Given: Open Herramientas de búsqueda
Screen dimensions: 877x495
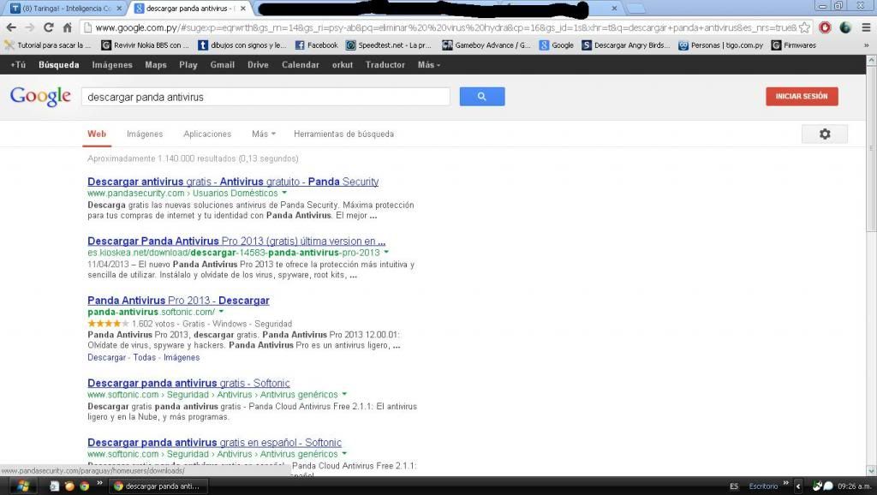Looking at the screenshot, I should (344, 134).
